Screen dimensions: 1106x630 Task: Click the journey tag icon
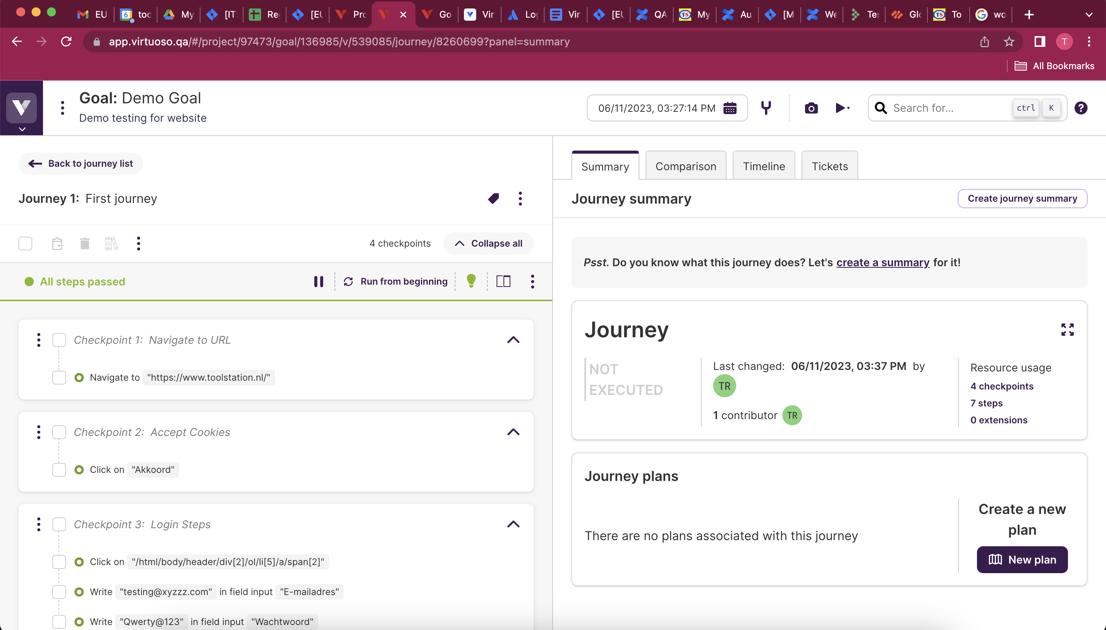pyautogui.click(x=493, y=199)
